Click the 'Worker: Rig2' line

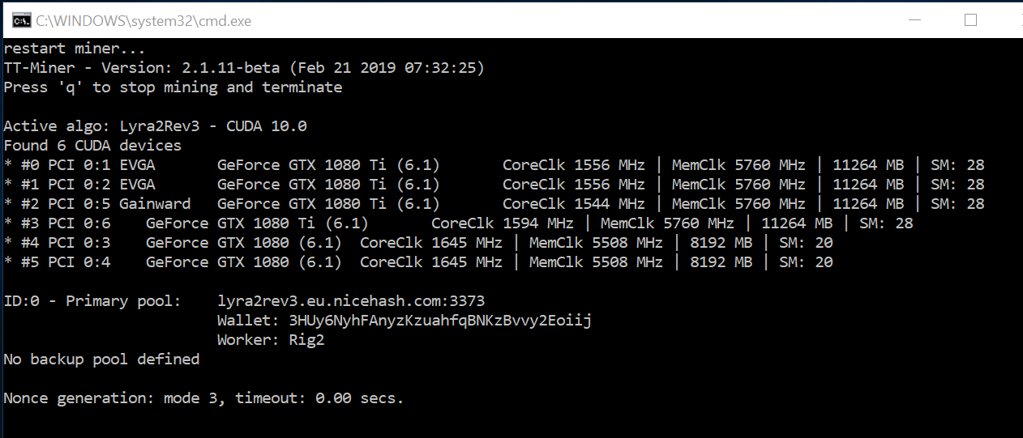[x=271, y=340]
